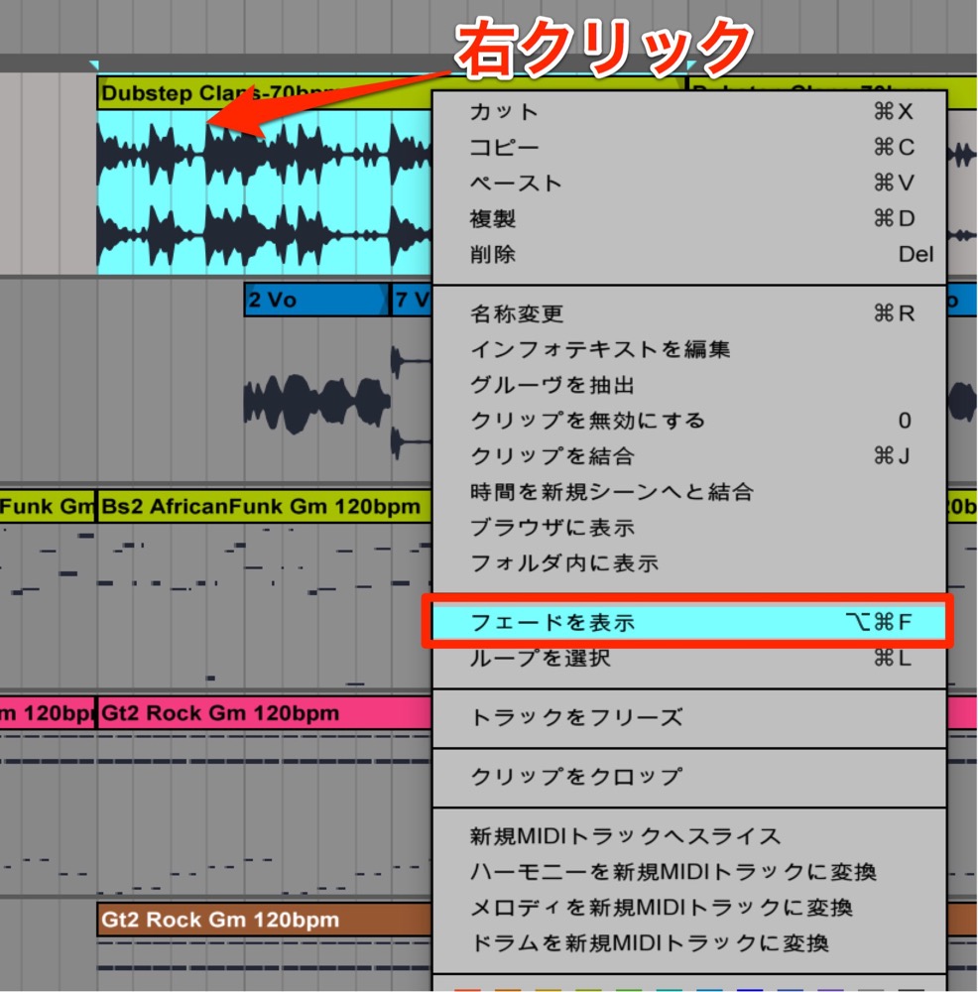
Task: Click ペースト menu entry
Action: tap(689, 183)
